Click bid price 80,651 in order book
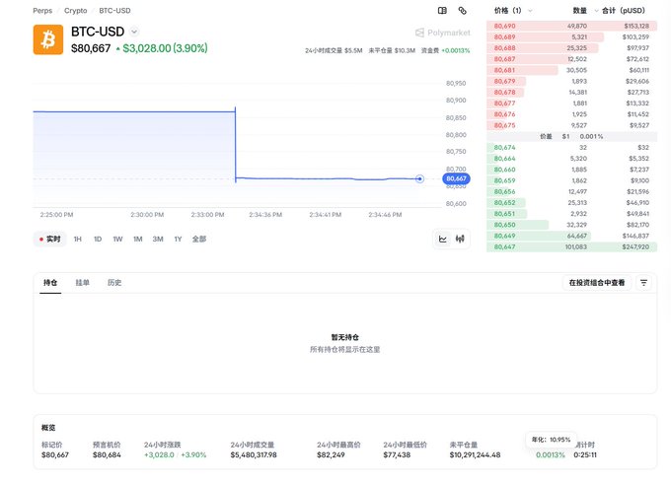Screen dimensions: 671x484 [x=504, y=214]
